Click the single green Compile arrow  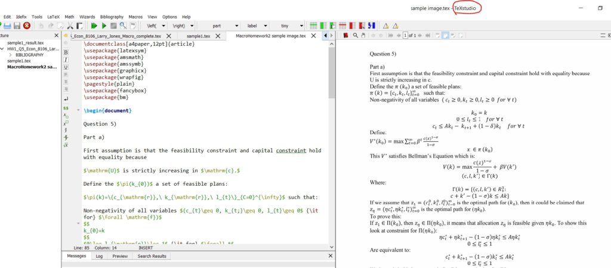point(104,26)
